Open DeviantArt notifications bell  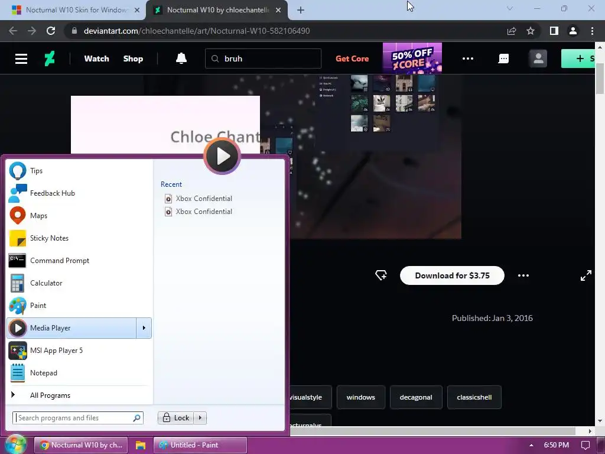click(181, 59)
